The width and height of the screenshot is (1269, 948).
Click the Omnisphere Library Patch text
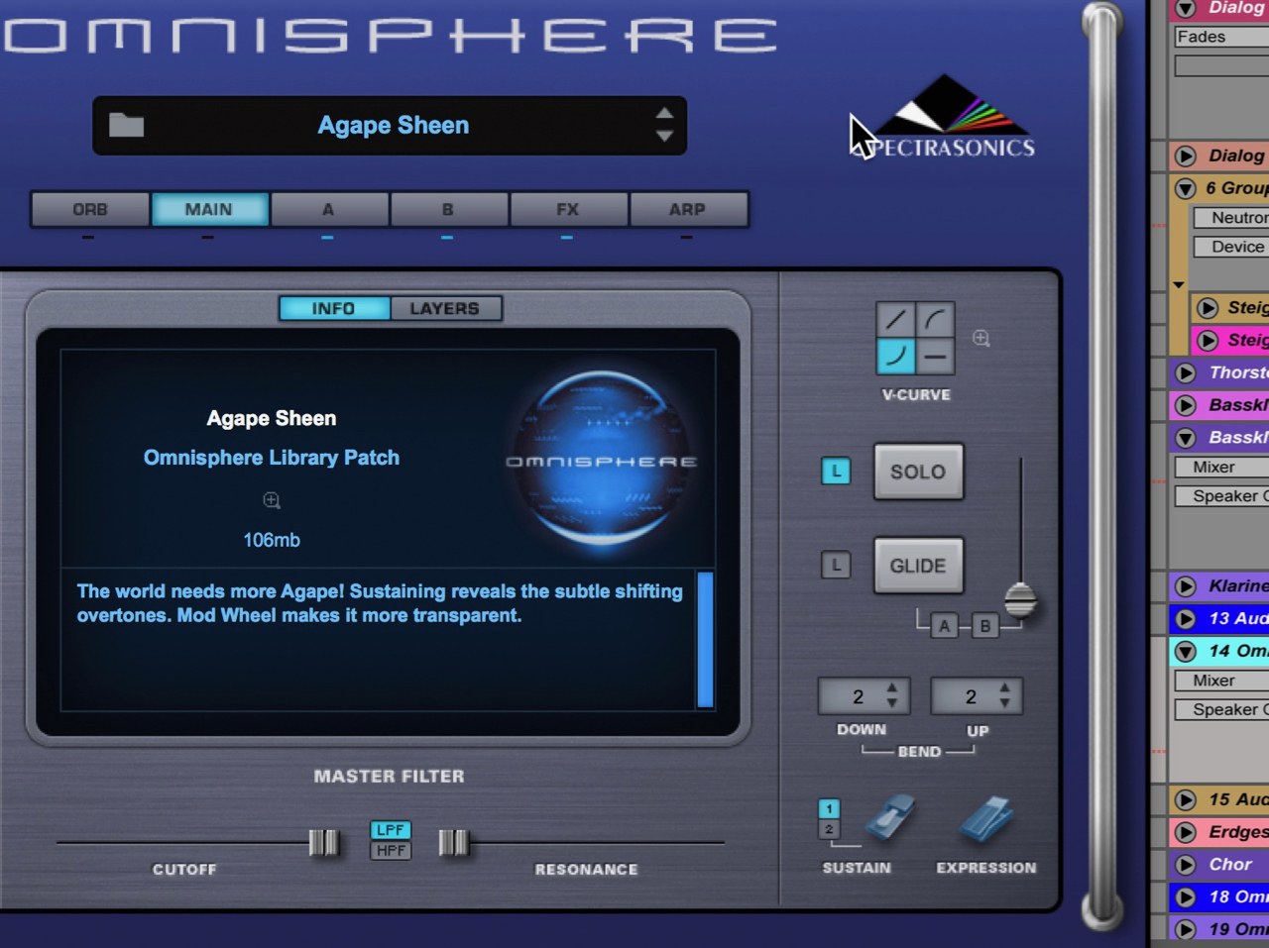point(272,458)
